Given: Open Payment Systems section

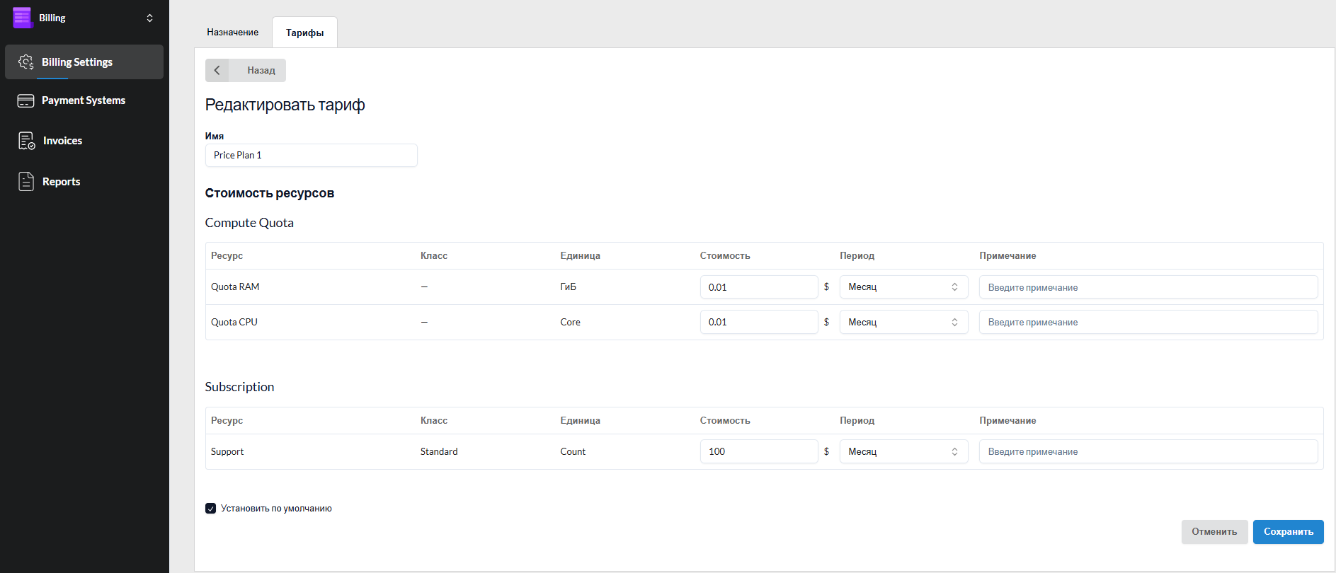Looking at the screenshot, I should [x=84, y=100].
